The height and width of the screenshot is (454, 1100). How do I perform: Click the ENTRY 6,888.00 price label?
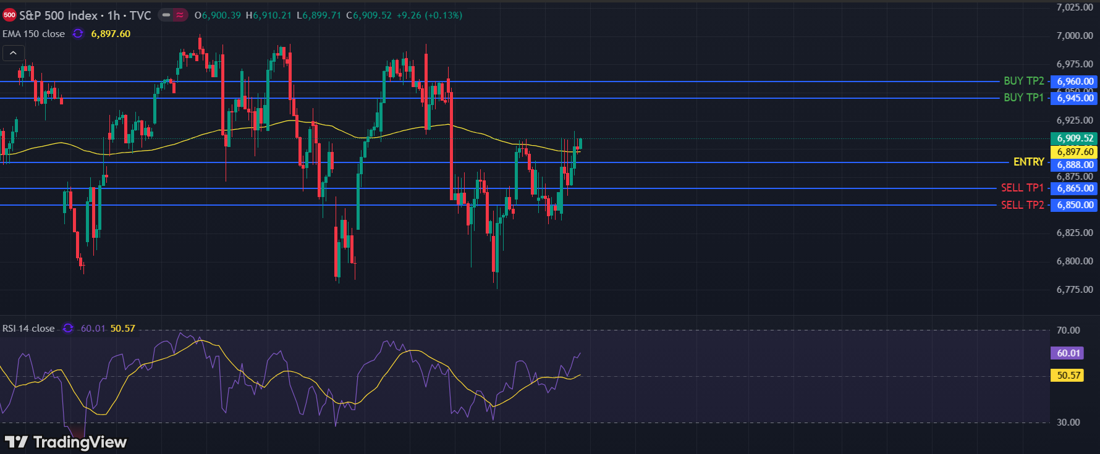click(x=1075, y=165)
